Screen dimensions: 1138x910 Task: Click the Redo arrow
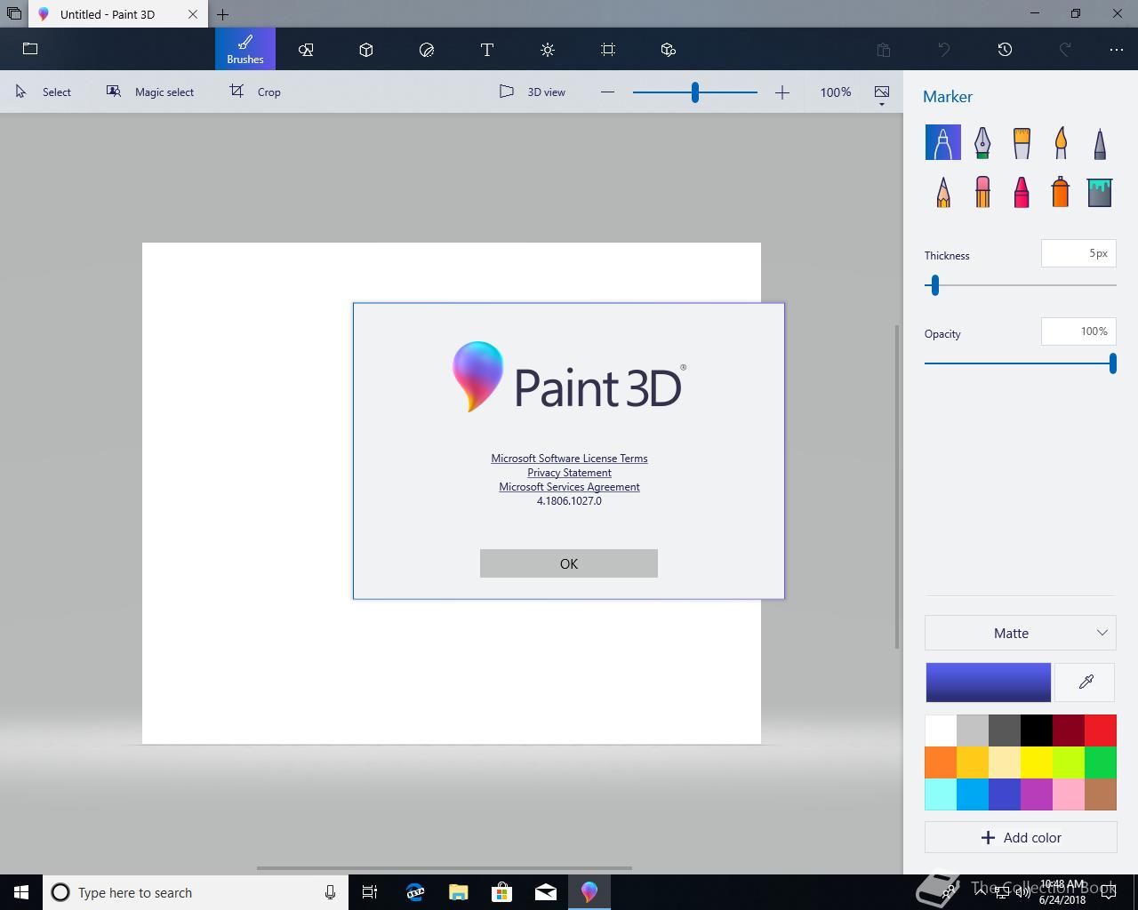point(1065,50)
